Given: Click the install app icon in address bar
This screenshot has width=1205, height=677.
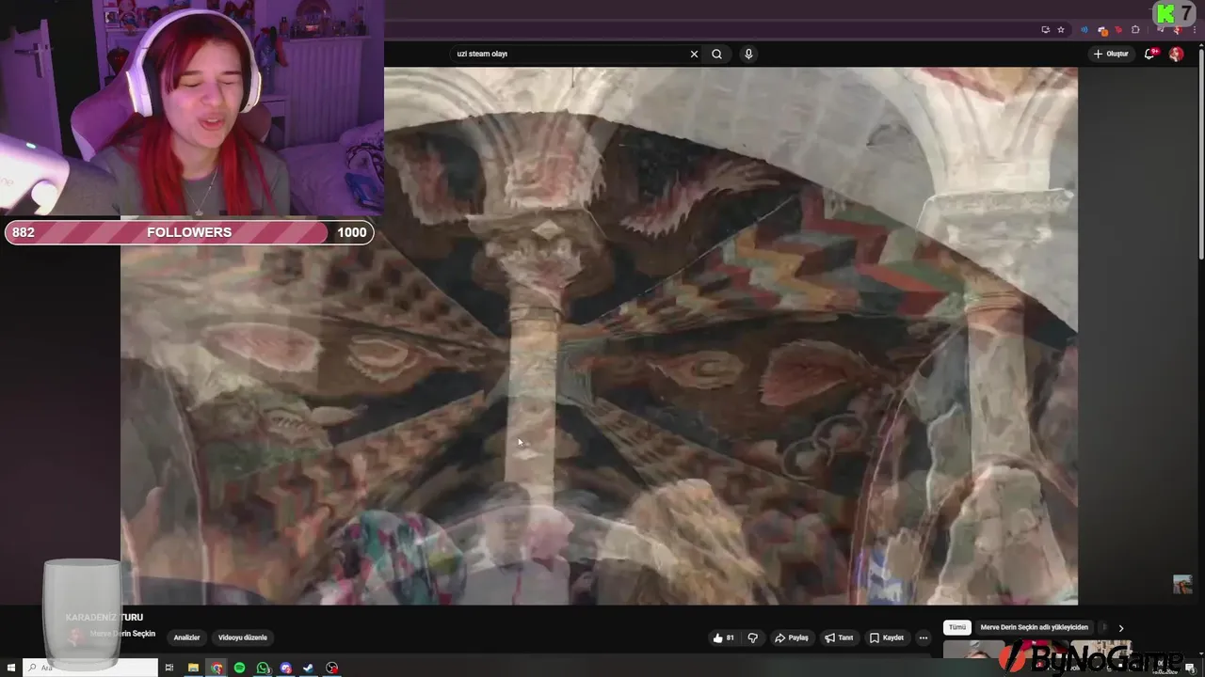Looking at the screenshot, I should (1045, 29).
